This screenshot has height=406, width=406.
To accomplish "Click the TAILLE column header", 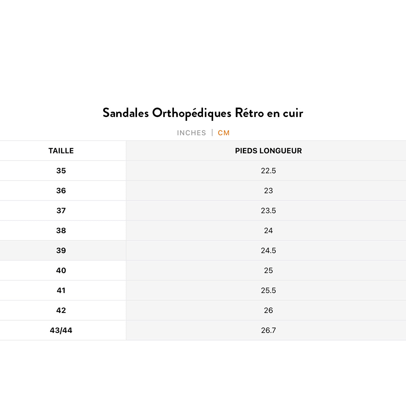I will click(61, 151).
